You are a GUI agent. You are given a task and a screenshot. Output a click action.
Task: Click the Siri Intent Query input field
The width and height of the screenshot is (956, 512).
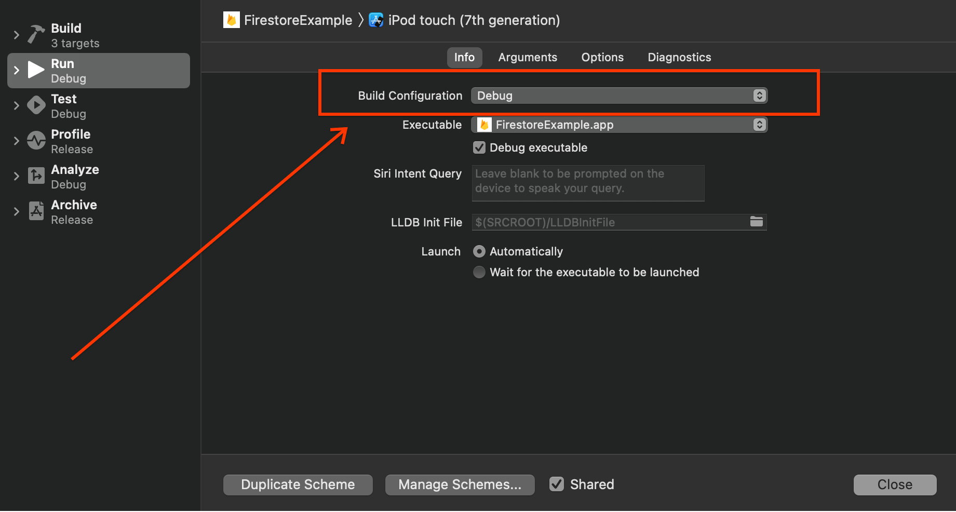point(587,183)
